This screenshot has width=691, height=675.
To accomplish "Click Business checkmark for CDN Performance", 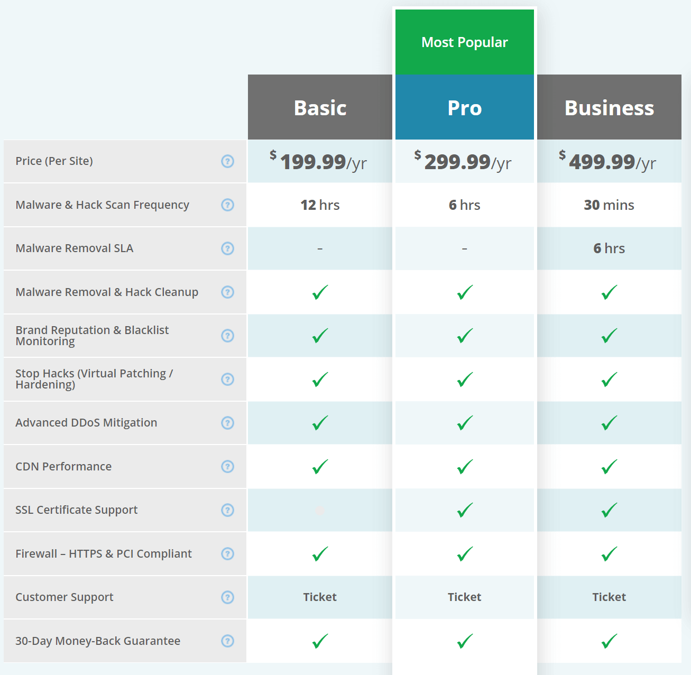I will tap(609, 467).
